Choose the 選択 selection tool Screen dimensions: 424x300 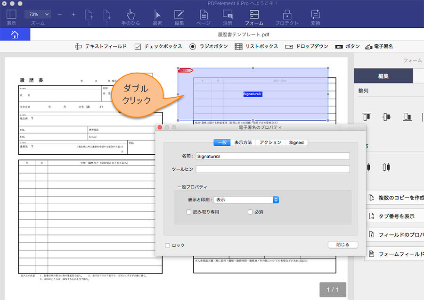[x=157, y=17]
